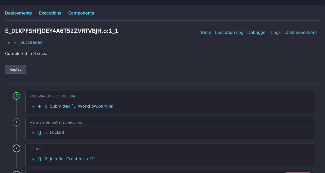The image size is (325, 173).
Task: Open event '2. Join Set Created: g:1'
Action: [x=70, y=159]
